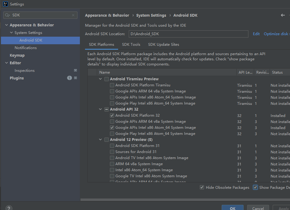The height and width of the screenshot is (210, 290).
Task: Click the Edit link for SDK location
Action: (x=256, y=34)
